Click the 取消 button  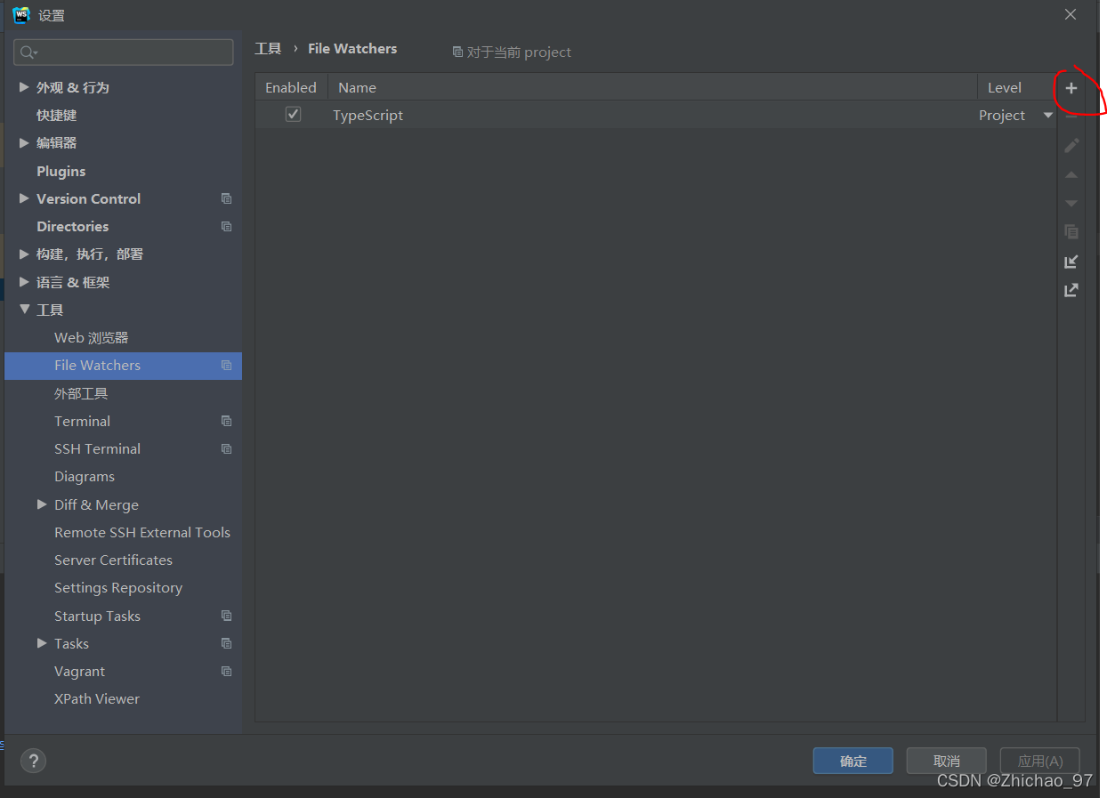[946, 761]
